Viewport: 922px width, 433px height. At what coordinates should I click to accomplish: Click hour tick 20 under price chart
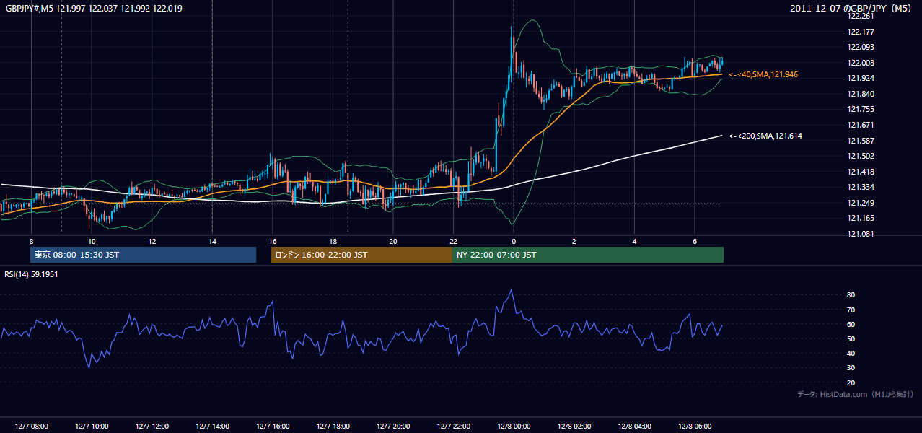tap(392, 241)
